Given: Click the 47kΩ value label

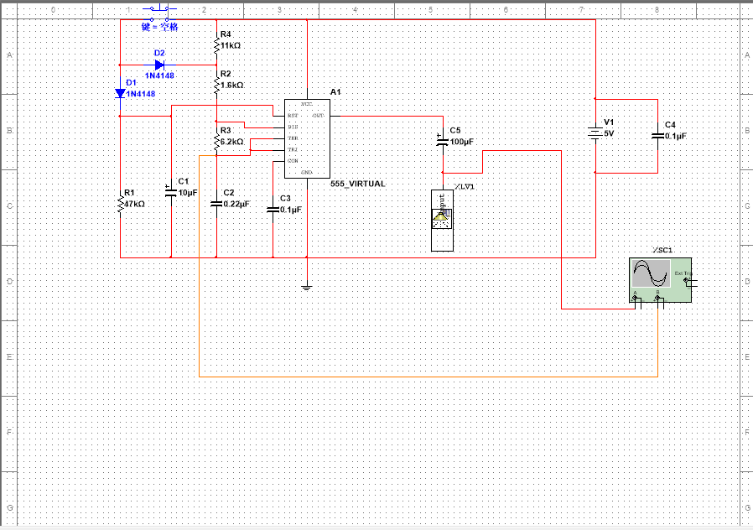Looking at the screenshot, I should coord(134,204).
